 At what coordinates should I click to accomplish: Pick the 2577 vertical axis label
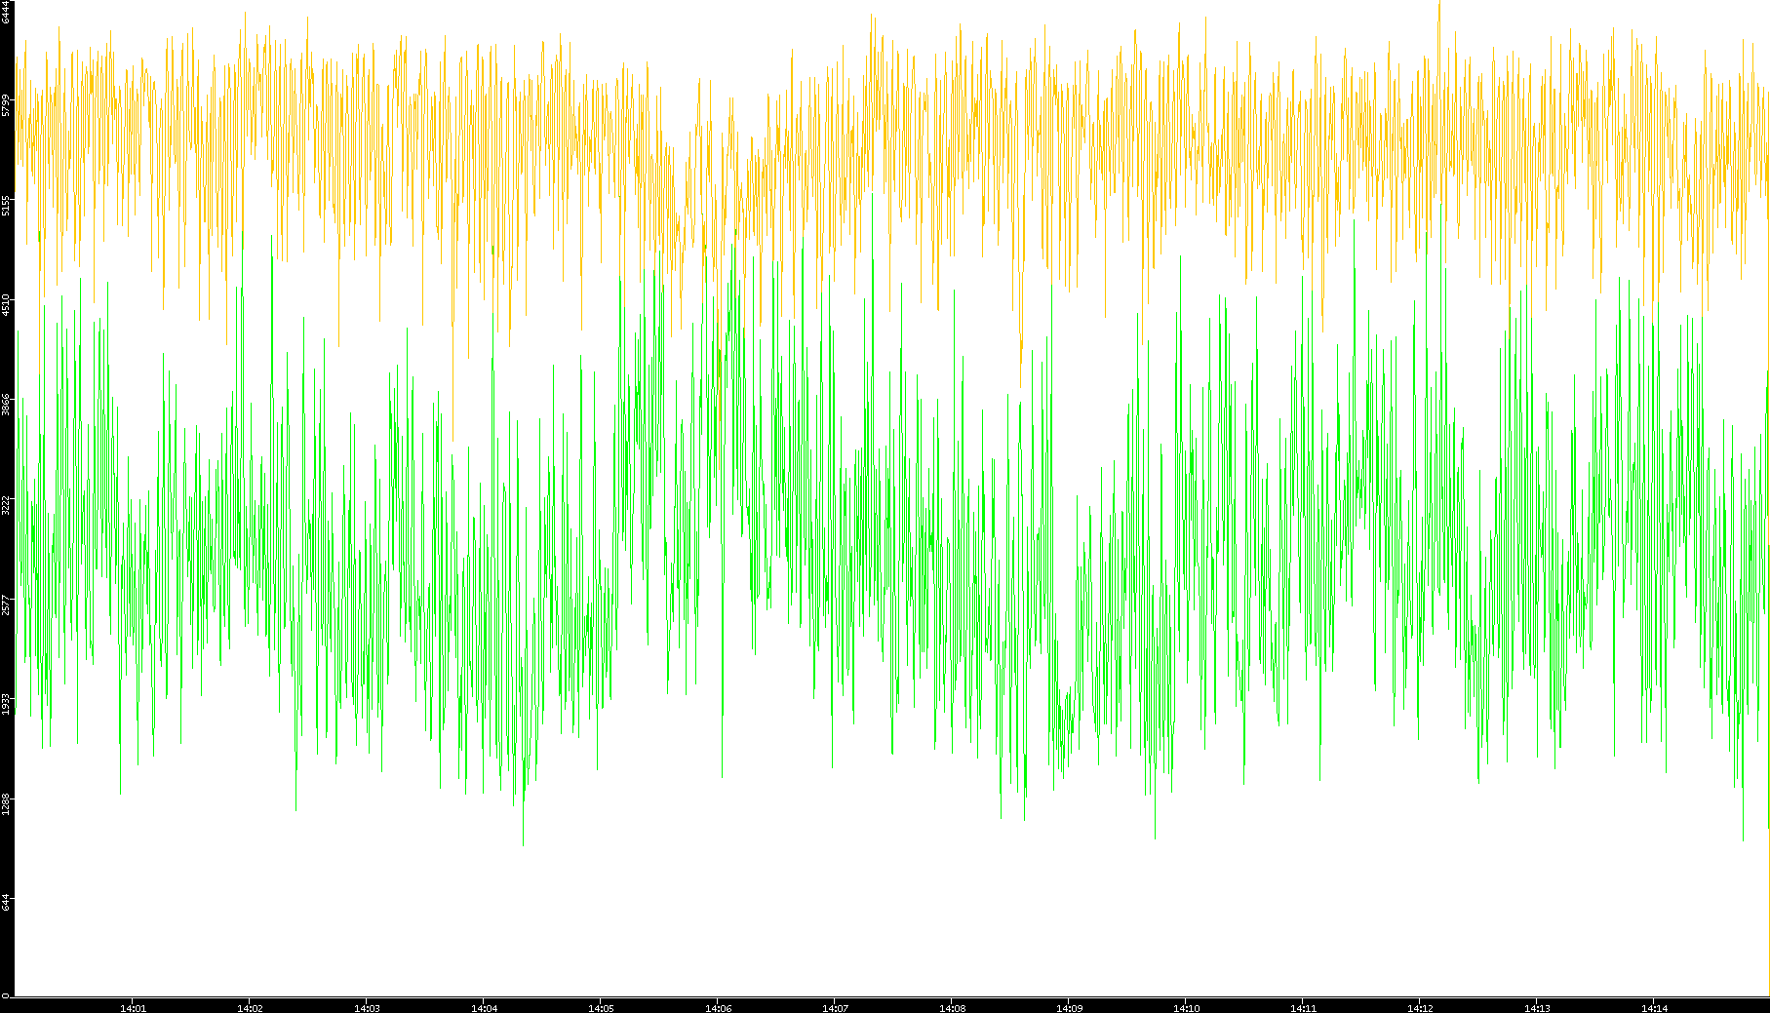click(x=6, y=604)
